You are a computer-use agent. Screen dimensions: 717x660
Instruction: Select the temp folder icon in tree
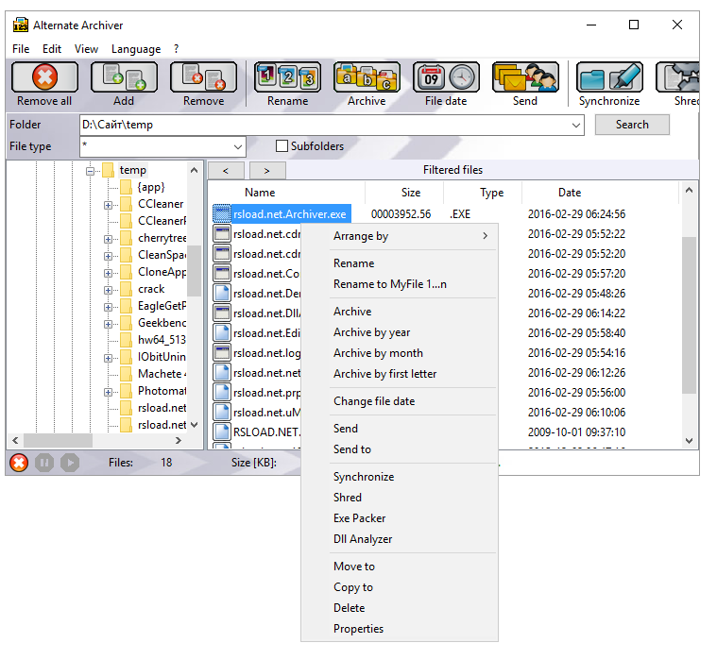[108, 170]
